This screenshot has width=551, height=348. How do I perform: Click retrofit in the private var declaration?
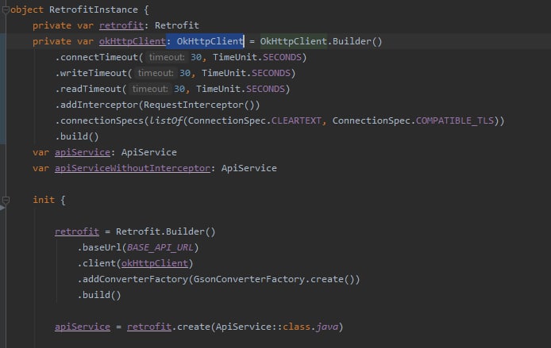click(121, 25)
